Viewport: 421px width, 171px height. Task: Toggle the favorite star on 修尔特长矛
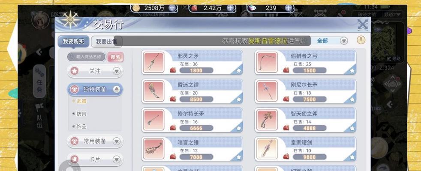coord(238,128)
